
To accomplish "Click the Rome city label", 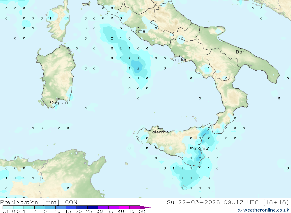I will pyautogui.click(x=138, y=31).
